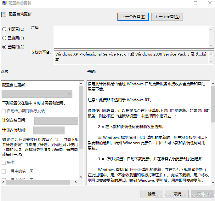Toggle 自动维护期间执行安装 checkbox
215x201 pixels.
[x=3, y=111]
